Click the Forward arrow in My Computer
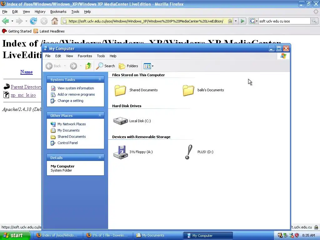This screenshot has width=320, height=240. click(73, 66)
